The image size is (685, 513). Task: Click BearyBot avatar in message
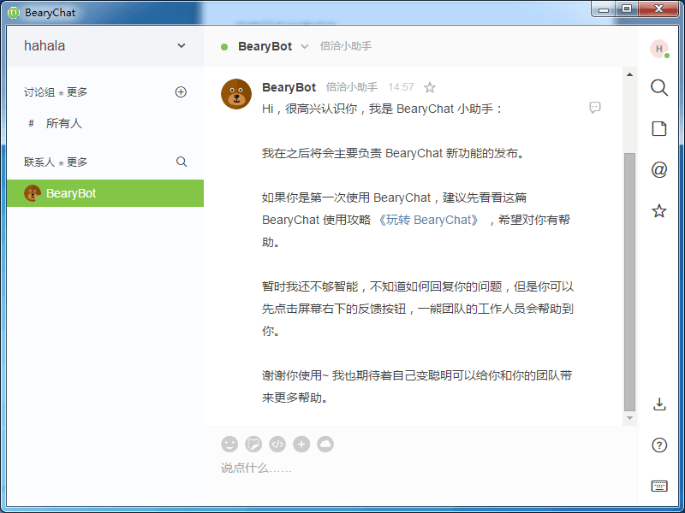click(236, 94)
